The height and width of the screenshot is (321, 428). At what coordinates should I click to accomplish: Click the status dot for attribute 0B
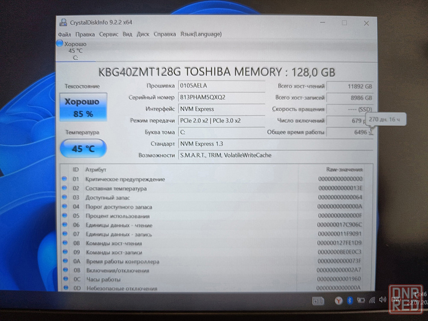[65, 270]
